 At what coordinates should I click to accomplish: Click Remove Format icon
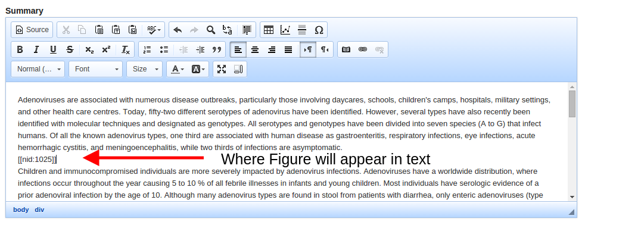[x=126, y=50]
